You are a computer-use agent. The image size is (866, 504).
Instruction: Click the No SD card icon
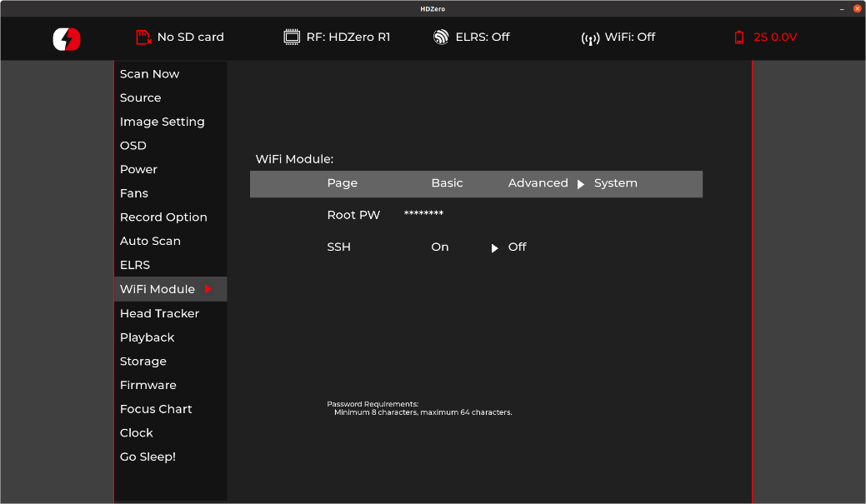coord(143,37)
